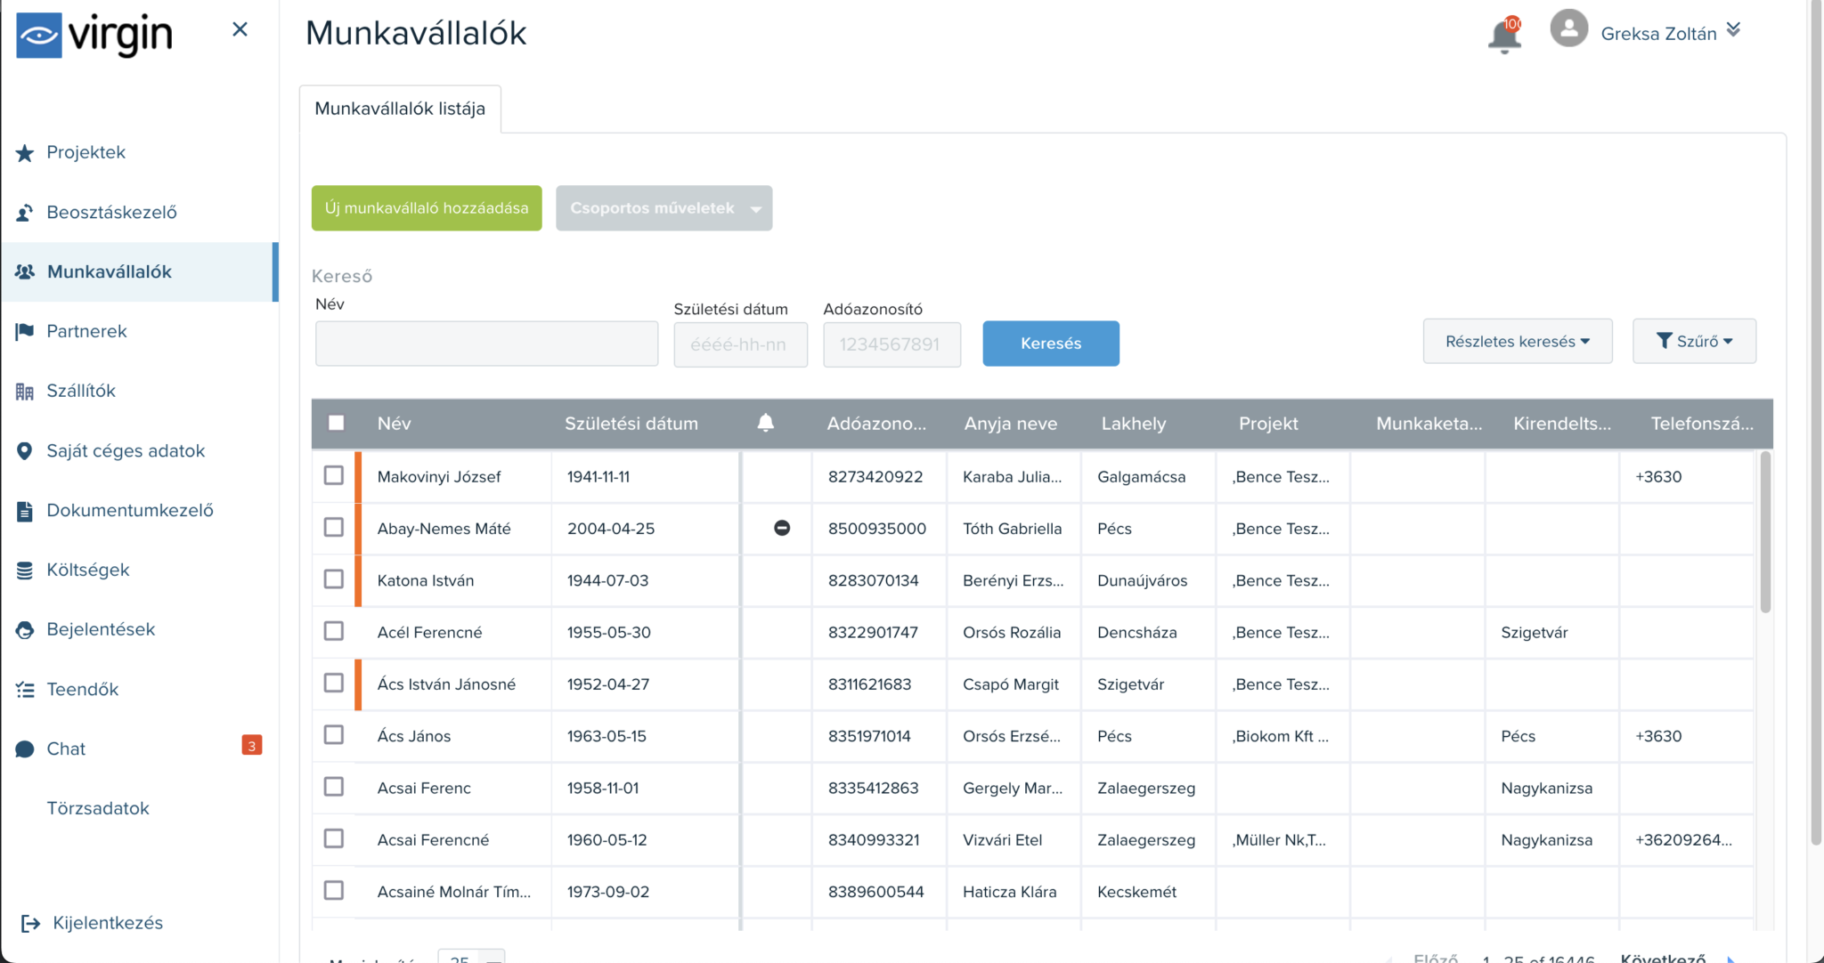Click the blue Keresés button
Screen dimensions: 1824x963
pyautogui.click(x=1051, y=344)
